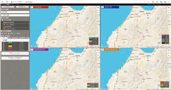Zoom out on map panel 1 with red title
Screen dimensions: 171x90
point(98,10)
